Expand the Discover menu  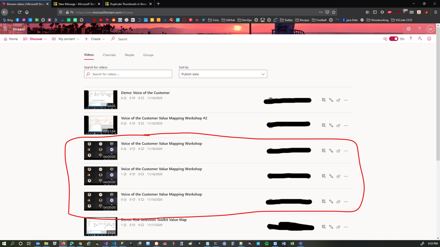click(35, 39)
